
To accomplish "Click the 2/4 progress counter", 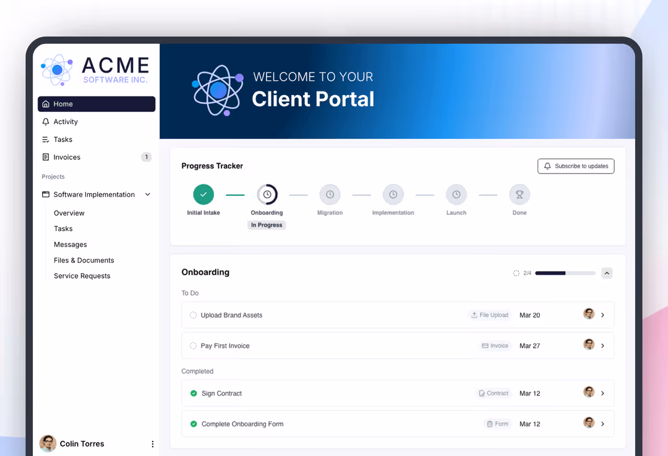I will tap(528, 273).
